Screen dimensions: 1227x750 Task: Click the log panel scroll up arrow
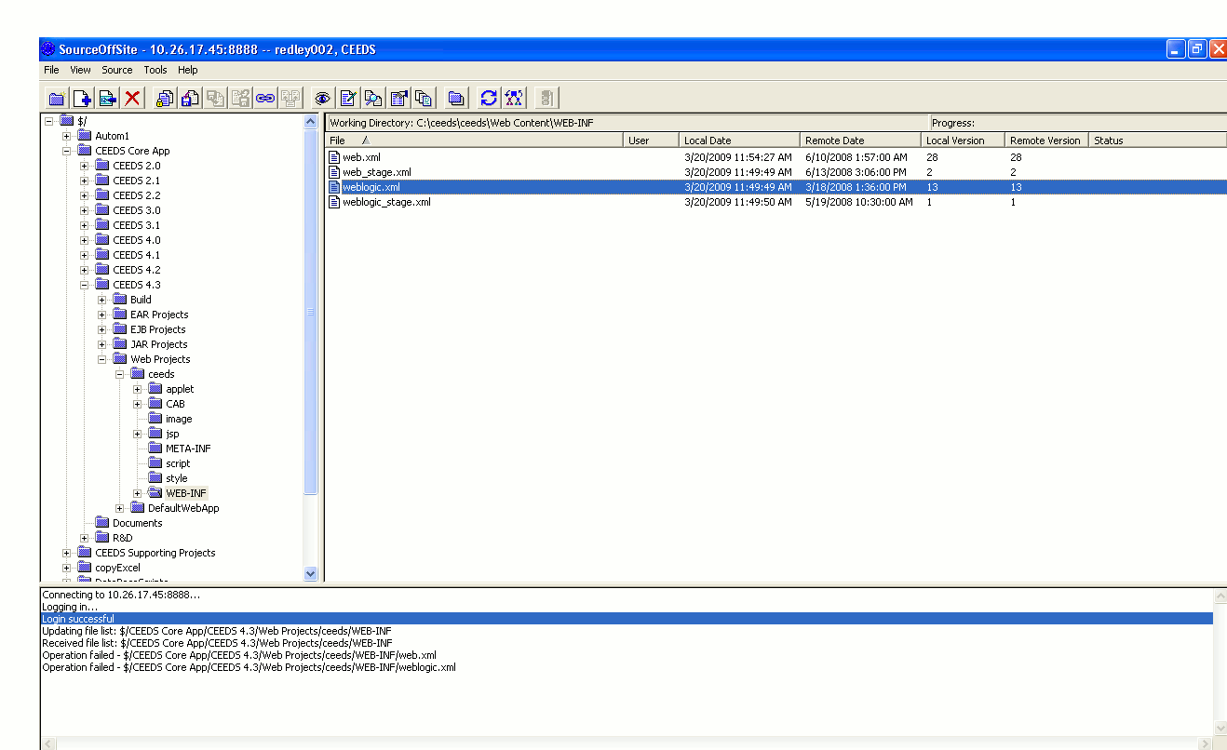1220,595
